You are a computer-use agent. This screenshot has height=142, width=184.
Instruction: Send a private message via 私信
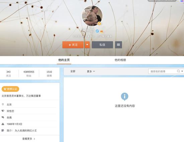(x=102, y=45)
